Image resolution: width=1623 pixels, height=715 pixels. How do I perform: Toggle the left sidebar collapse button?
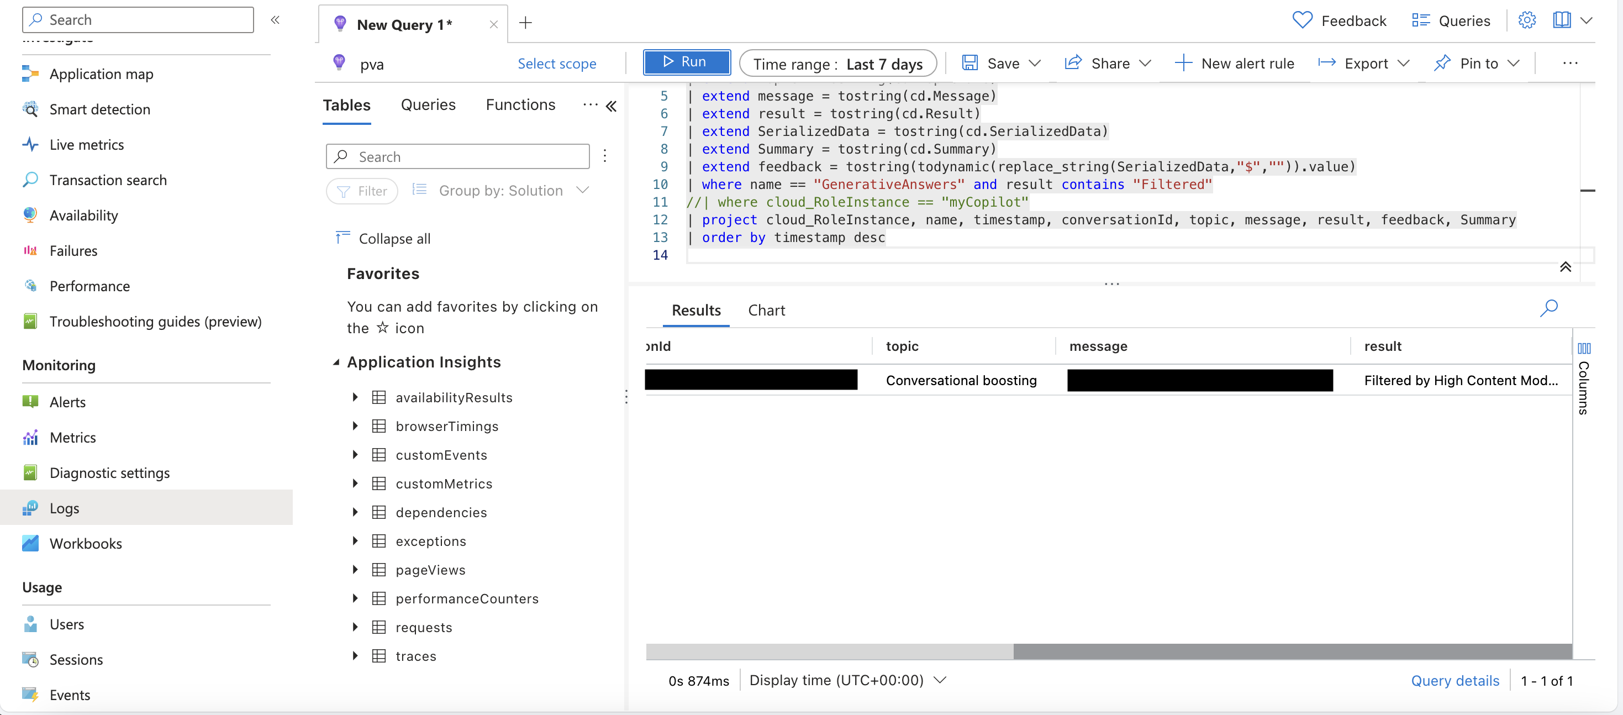276,19
